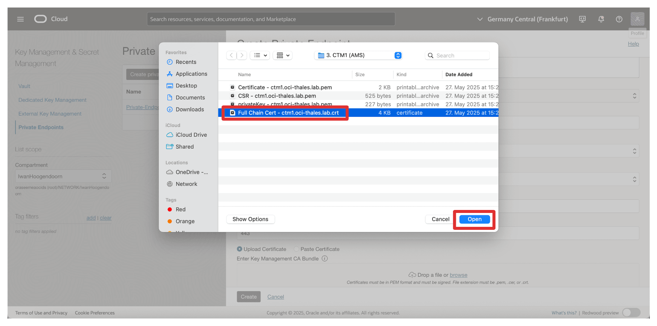Click the file dialog Search field
This screenshot has height=326, width=657.
coord(457,56)
